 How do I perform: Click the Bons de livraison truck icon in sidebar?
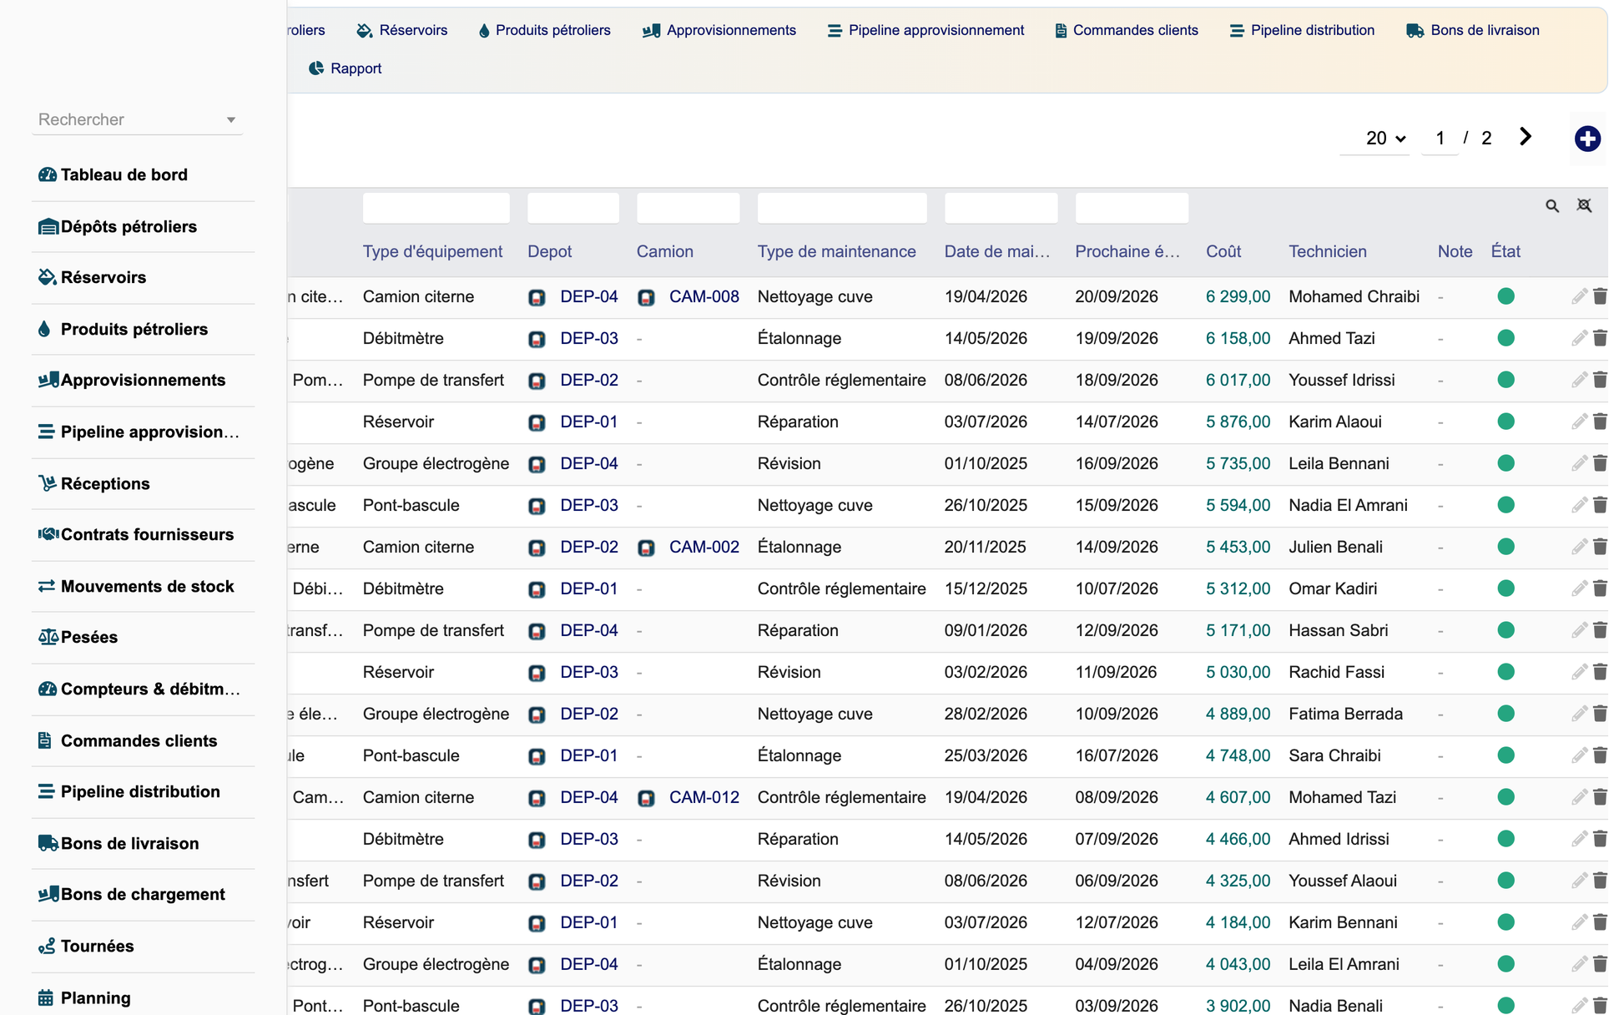pyautogui.click(x=48, y=843)
